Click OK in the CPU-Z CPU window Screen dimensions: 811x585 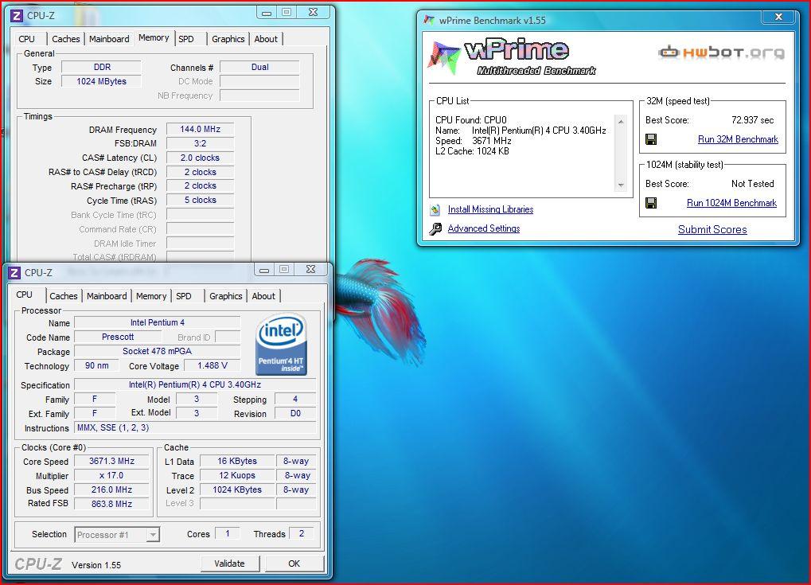pyautogui.click(x=294, y=564)
